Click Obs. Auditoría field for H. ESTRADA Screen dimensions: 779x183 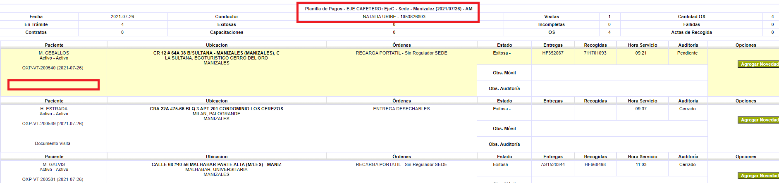pos(619,144)
